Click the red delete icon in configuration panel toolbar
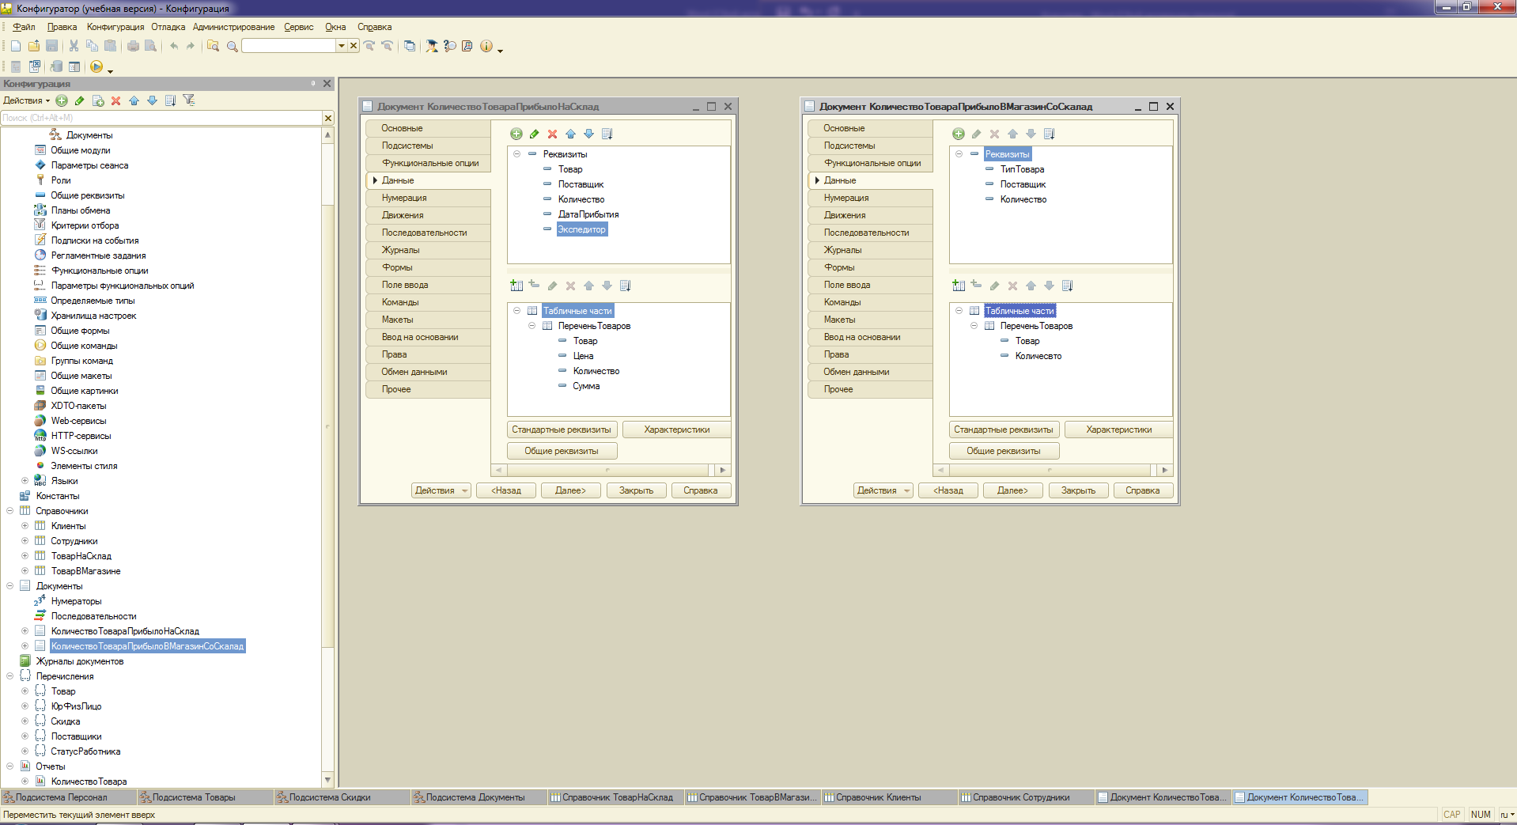Image resolution: width=1517 pixels, height=825 pixels. 116,100
